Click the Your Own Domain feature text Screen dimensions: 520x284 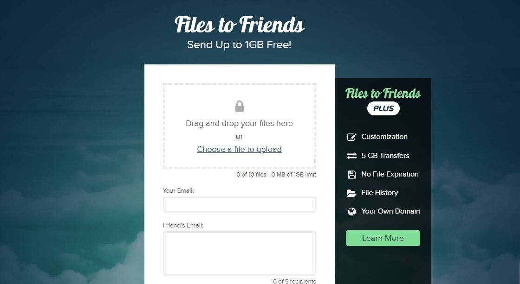390,211
